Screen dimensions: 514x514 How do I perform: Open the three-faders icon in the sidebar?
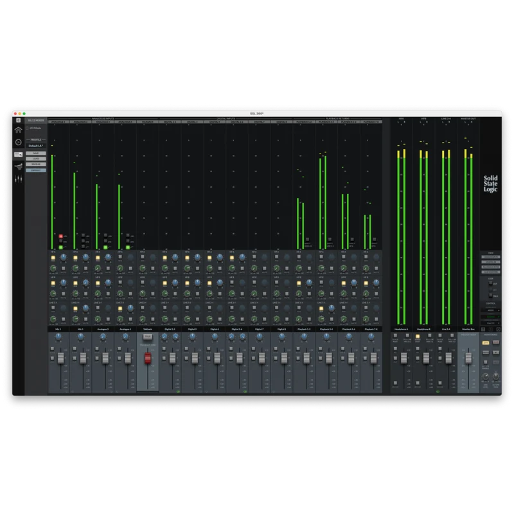click(x=19, y=179)
